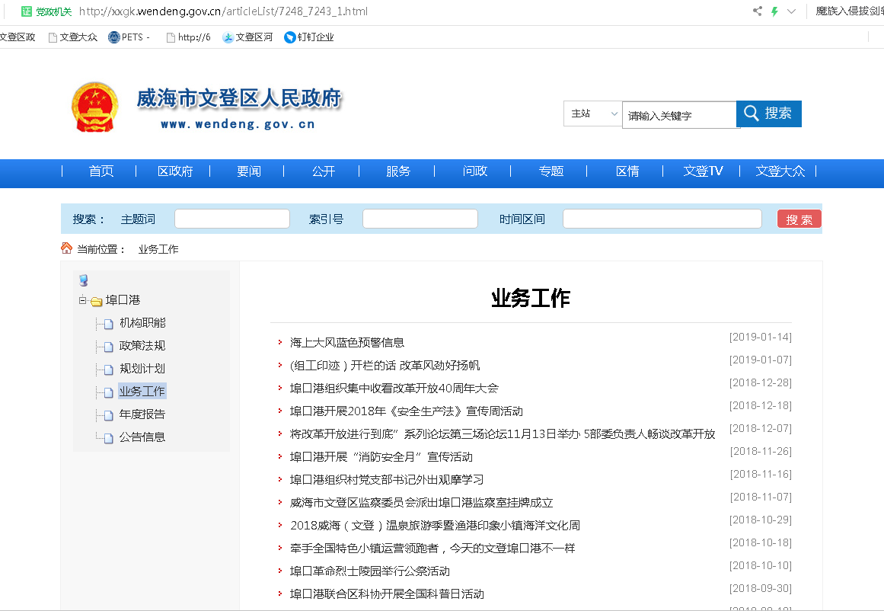This screenshot has width=884, height=611.
Task: Open article 海上大风蓝色预警信息
Action: (347, 343)
